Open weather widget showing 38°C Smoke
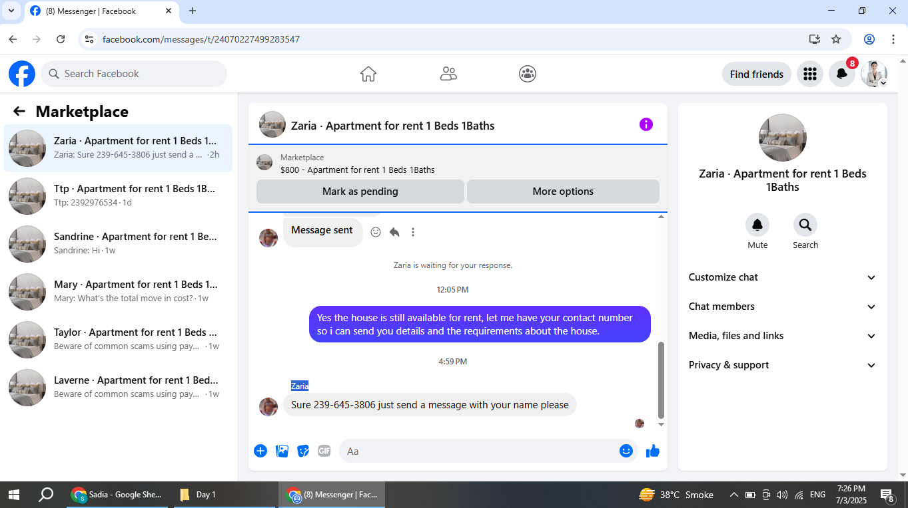 pyautogui.click(x=676, y=495)
